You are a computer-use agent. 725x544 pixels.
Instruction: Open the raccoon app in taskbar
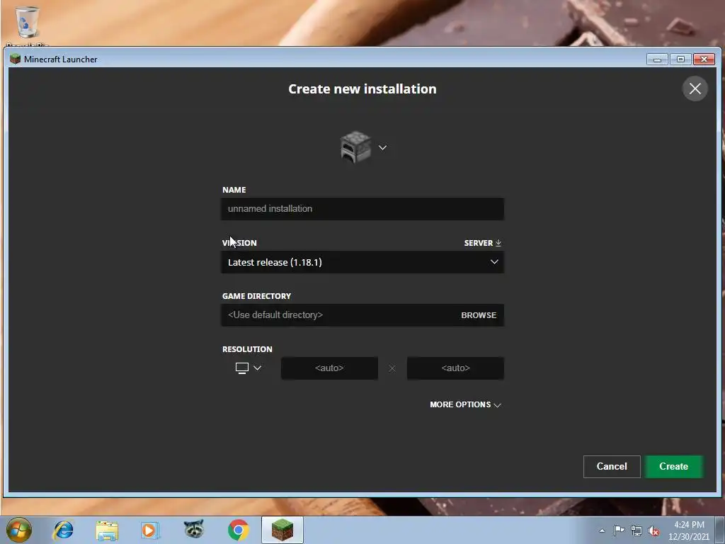[x=194, y=530]
